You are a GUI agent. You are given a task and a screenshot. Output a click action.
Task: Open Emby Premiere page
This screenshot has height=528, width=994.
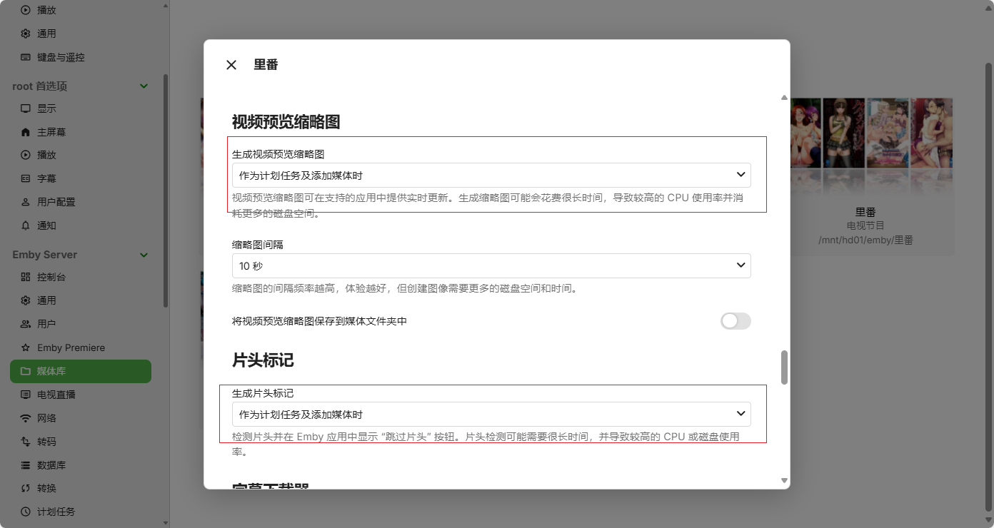[x=81, y=347]
